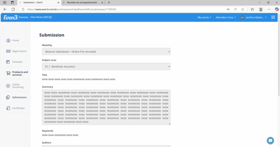Viewport: 280px width, 147px height.
Task: Open the carolina Abdan user menu
Action: pyautogui.click(x=253, y=17)
